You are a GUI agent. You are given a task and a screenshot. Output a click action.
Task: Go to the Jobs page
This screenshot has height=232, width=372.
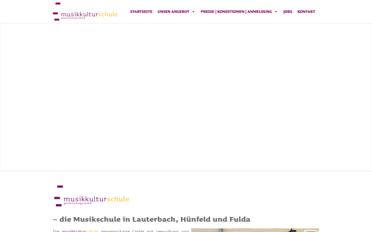[288, 12]
